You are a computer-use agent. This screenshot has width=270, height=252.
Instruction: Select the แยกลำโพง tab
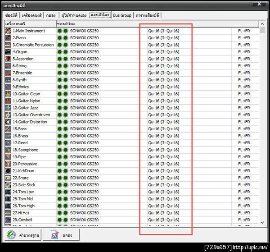pos(100,15)
